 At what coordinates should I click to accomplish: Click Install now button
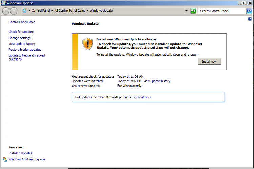point(209,62)
